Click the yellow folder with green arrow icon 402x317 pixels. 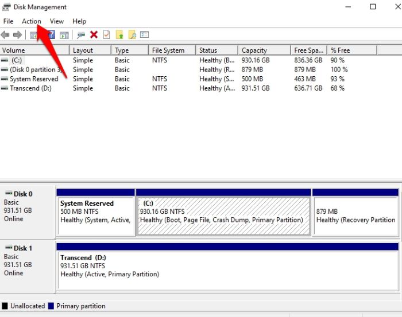pyautogui.click(x=119, y=35)
